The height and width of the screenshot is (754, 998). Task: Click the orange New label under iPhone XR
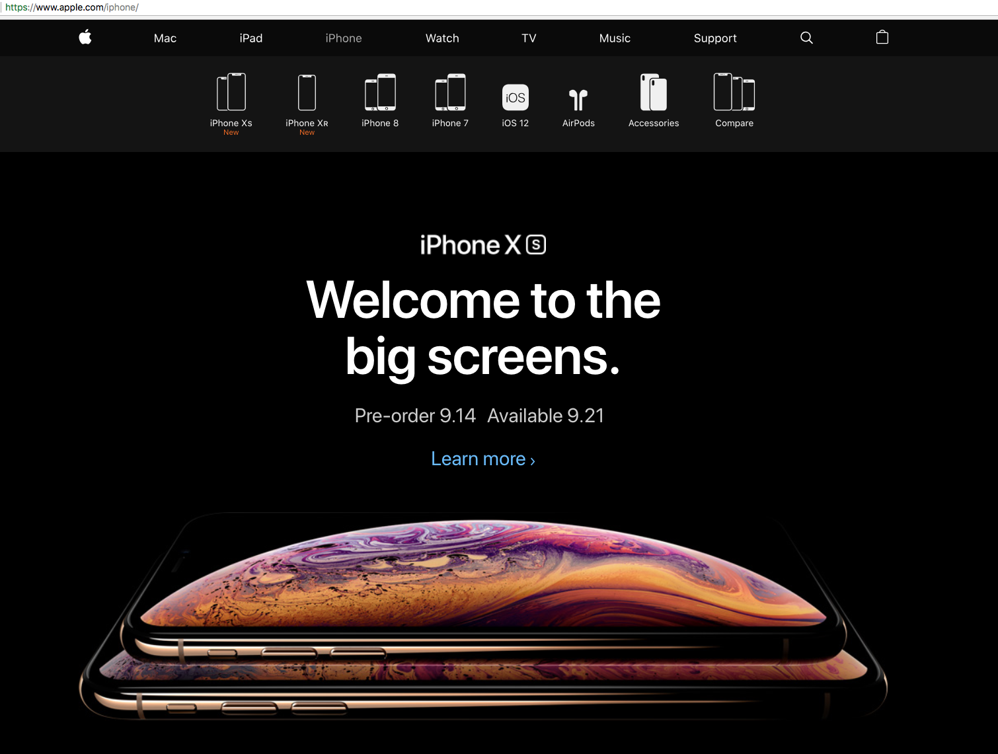(307, 132)
